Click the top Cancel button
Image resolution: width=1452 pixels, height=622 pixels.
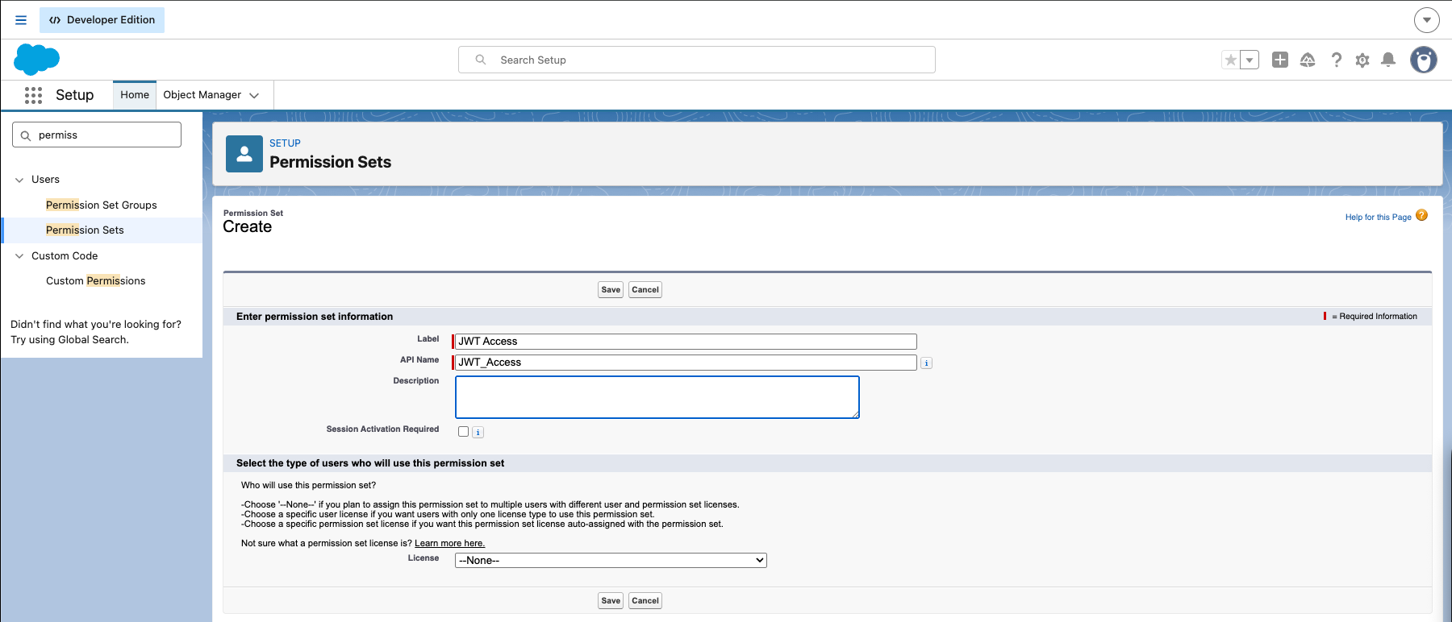[645, 290]
